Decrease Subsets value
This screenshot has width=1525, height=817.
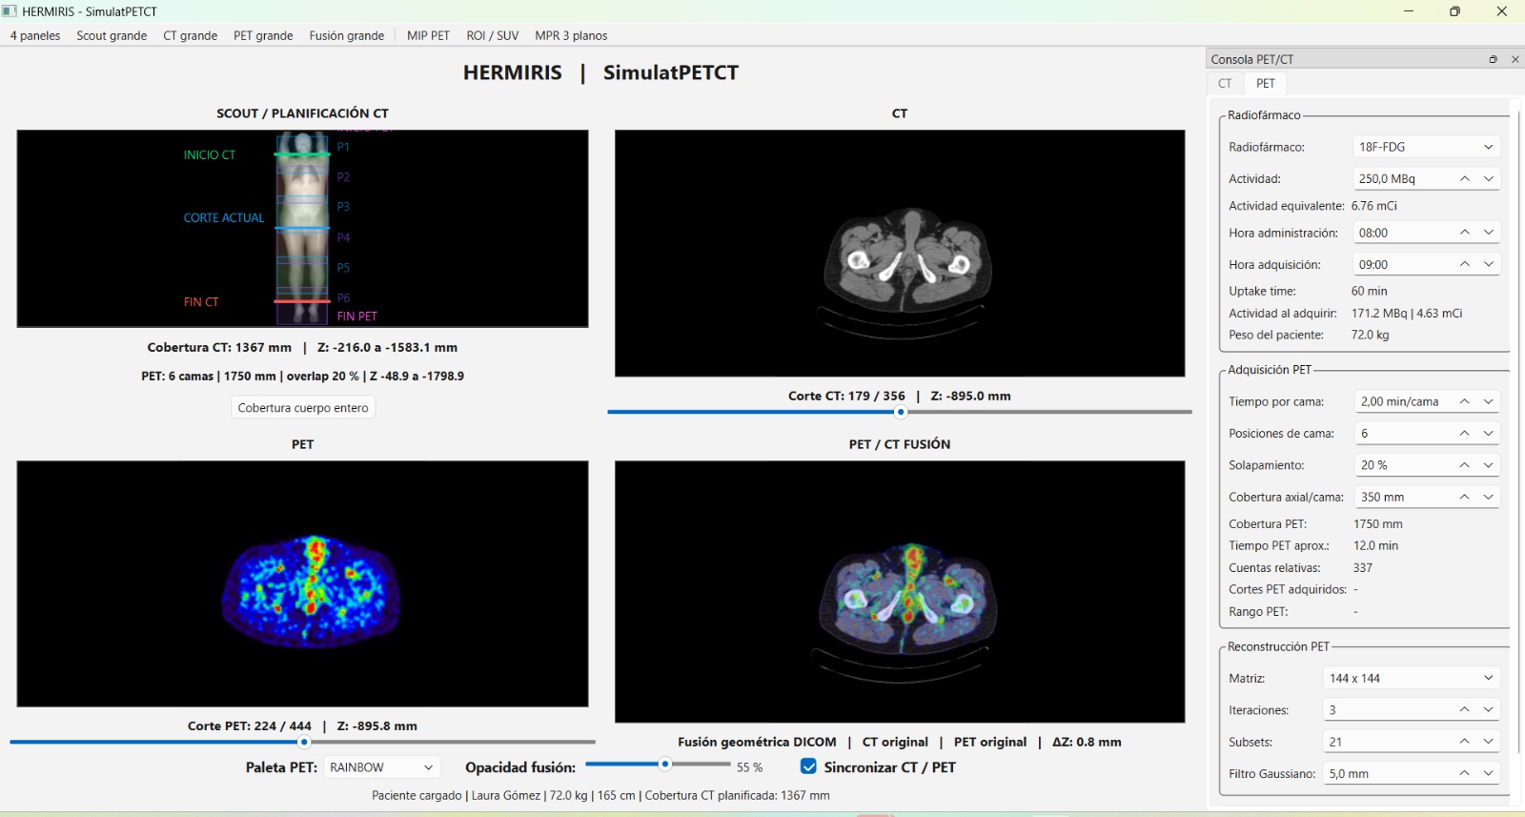click(1489, 742)
